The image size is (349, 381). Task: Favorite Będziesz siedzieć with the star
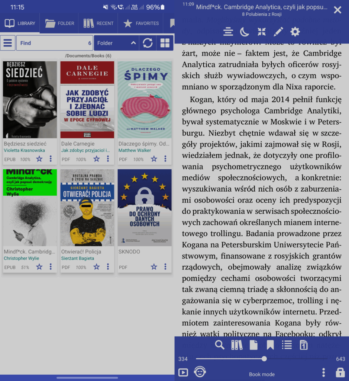coord(39,159)
